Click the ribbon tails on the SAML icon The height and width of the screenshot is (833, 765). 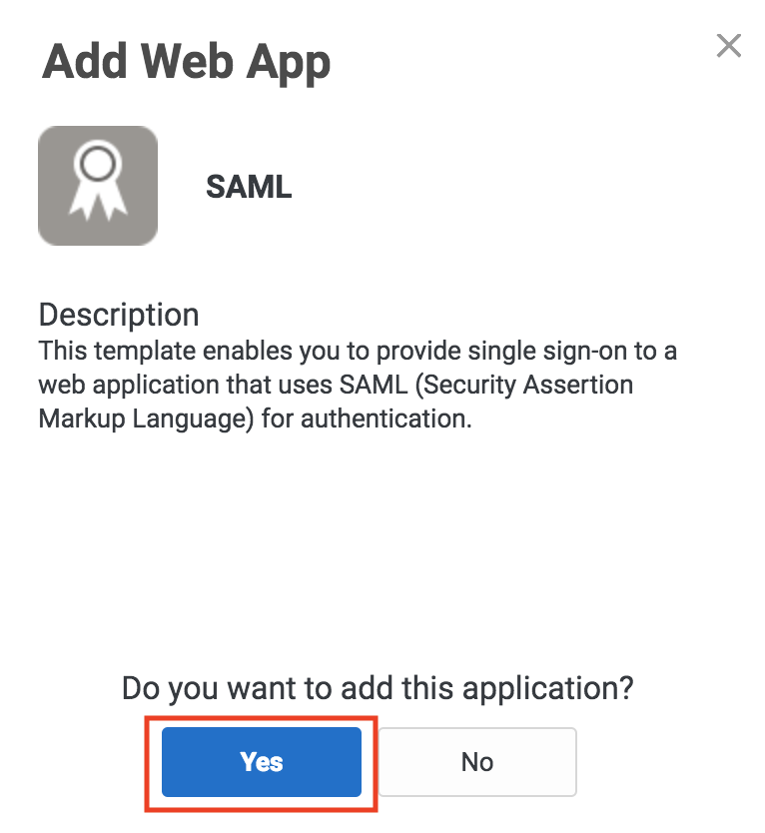tap(98, 204)
